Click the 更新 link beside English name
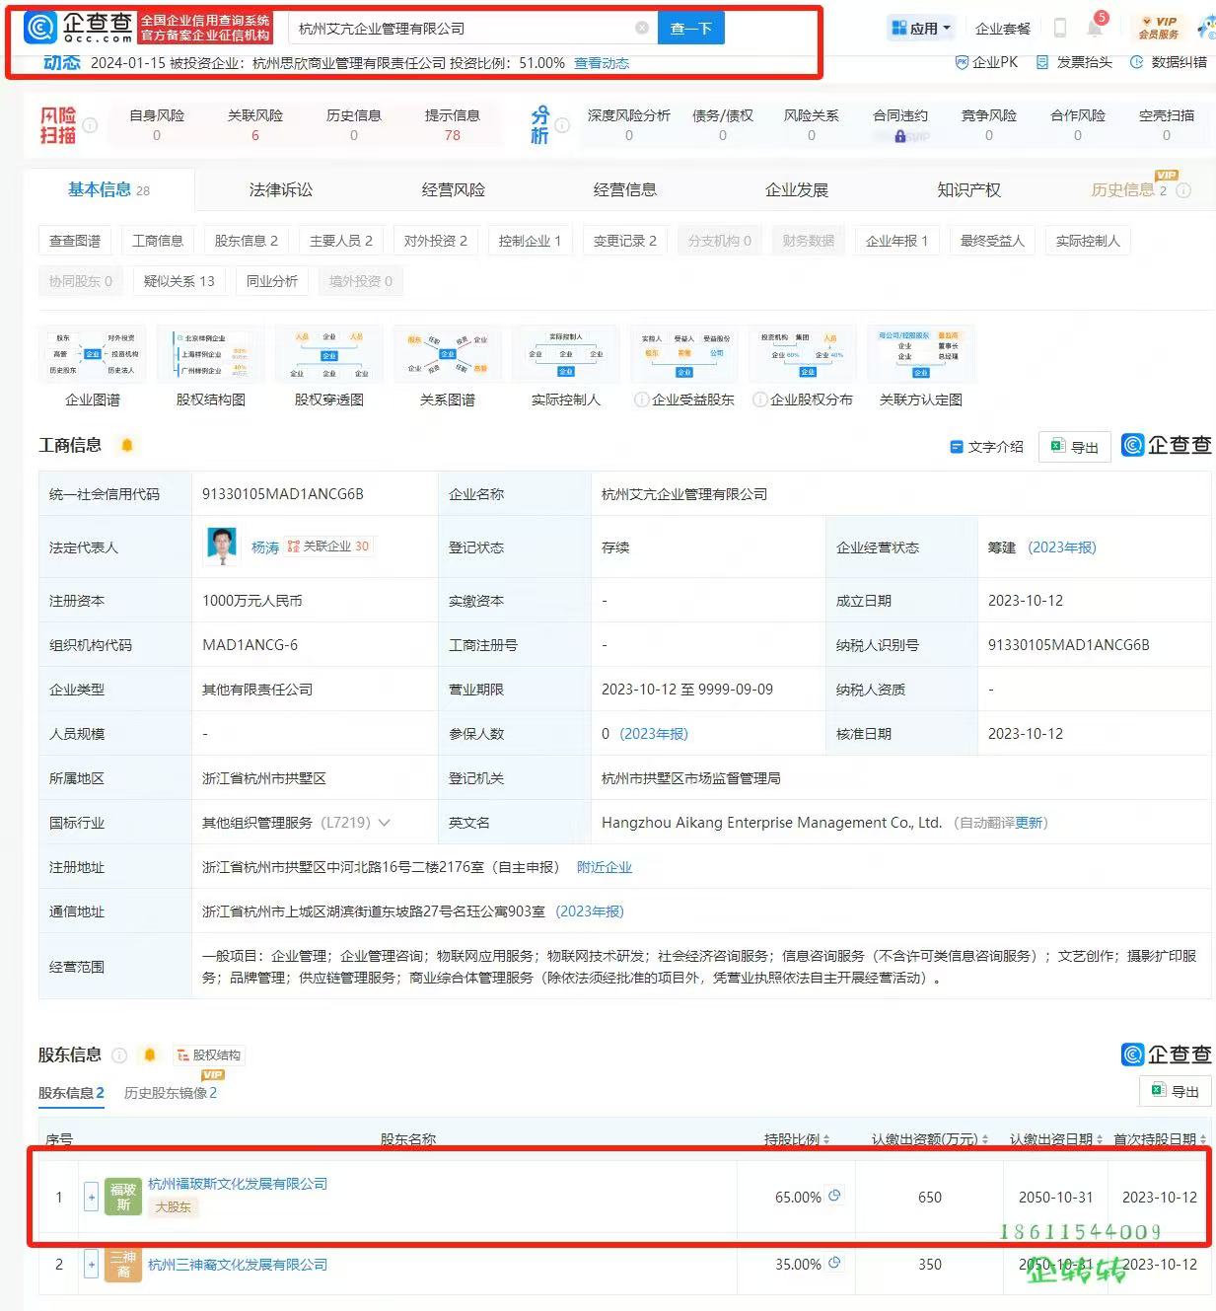Screen dimensions: 1216x1311 tap(1029, 823)
